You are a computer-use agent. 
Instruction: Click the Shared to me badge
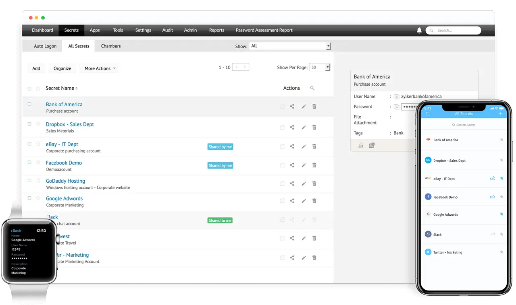220,221
